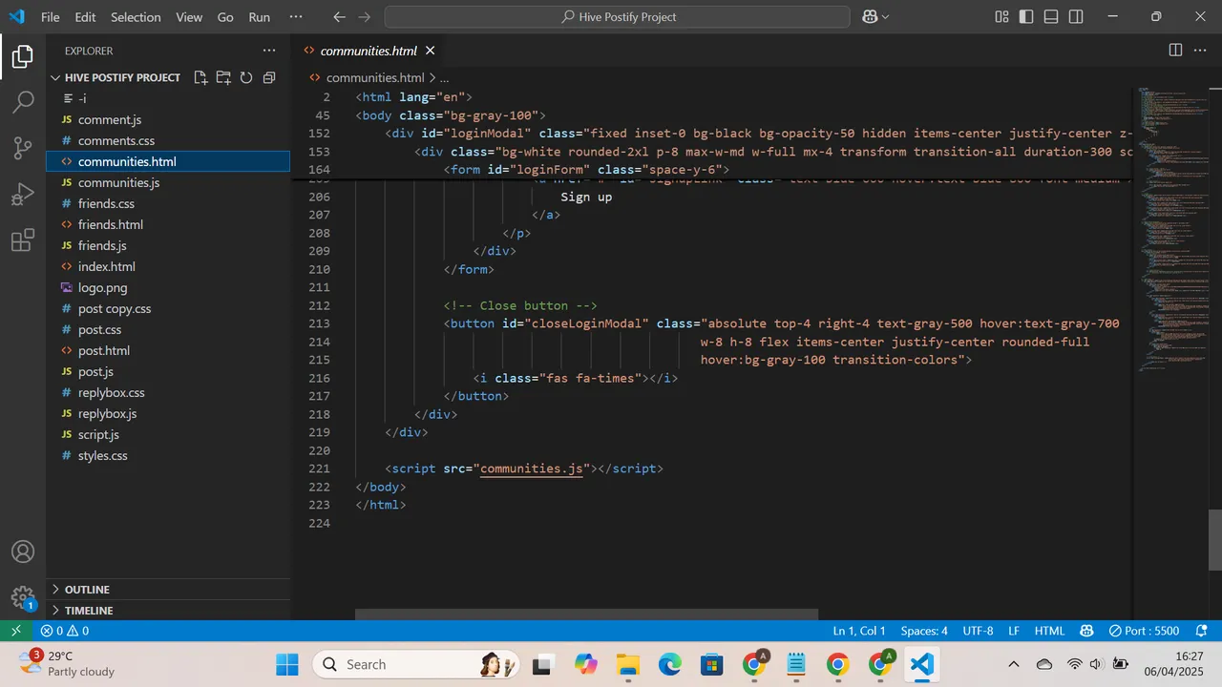Open the Extensions view

[x=23, y=240]
